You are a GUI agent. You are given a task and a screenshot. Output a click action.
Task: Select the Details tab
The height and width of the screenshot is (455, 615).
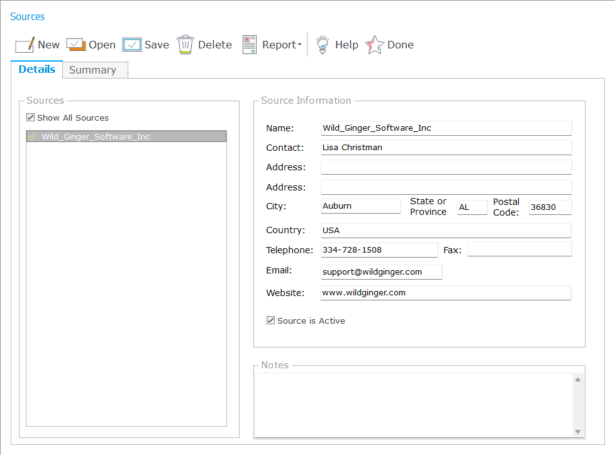coord(37,69)
